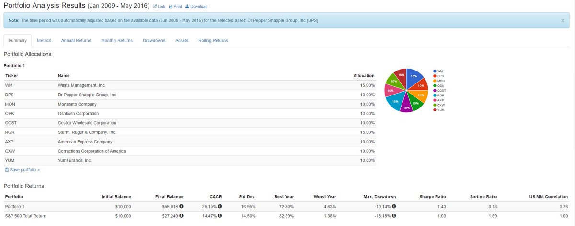Click the CXW legend entry
Image resolution: width=575 pixels, height=226 pixels.
point(439,105)
